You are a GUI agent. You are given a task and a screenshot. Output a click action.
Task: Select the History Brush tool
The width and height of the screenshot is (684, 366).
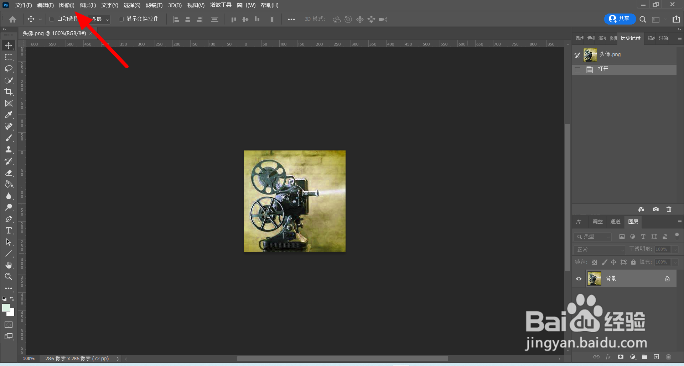click(9, 161)
